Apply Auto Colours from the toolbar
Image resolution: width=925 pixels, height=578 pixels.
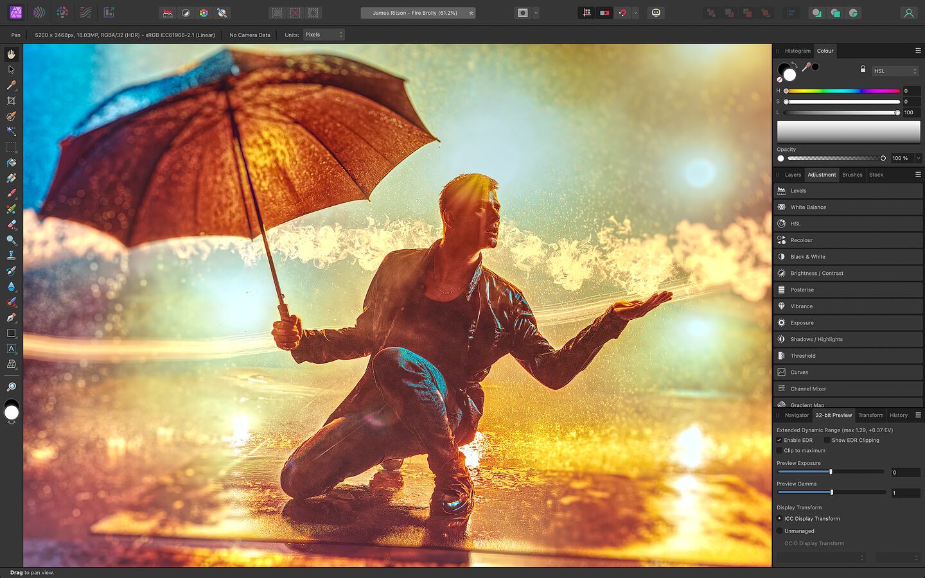[204, 13]
